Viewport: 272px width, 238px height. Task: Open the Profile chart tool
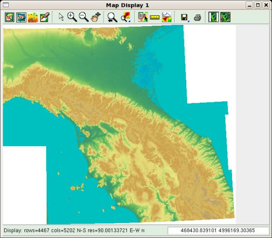(x=167, y=18)
